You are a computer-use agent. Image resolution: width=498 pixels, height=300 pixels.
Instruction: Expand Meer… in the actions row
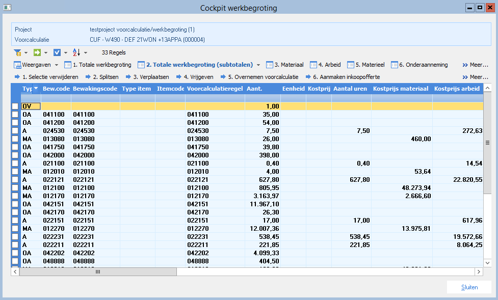click(475, 77)
